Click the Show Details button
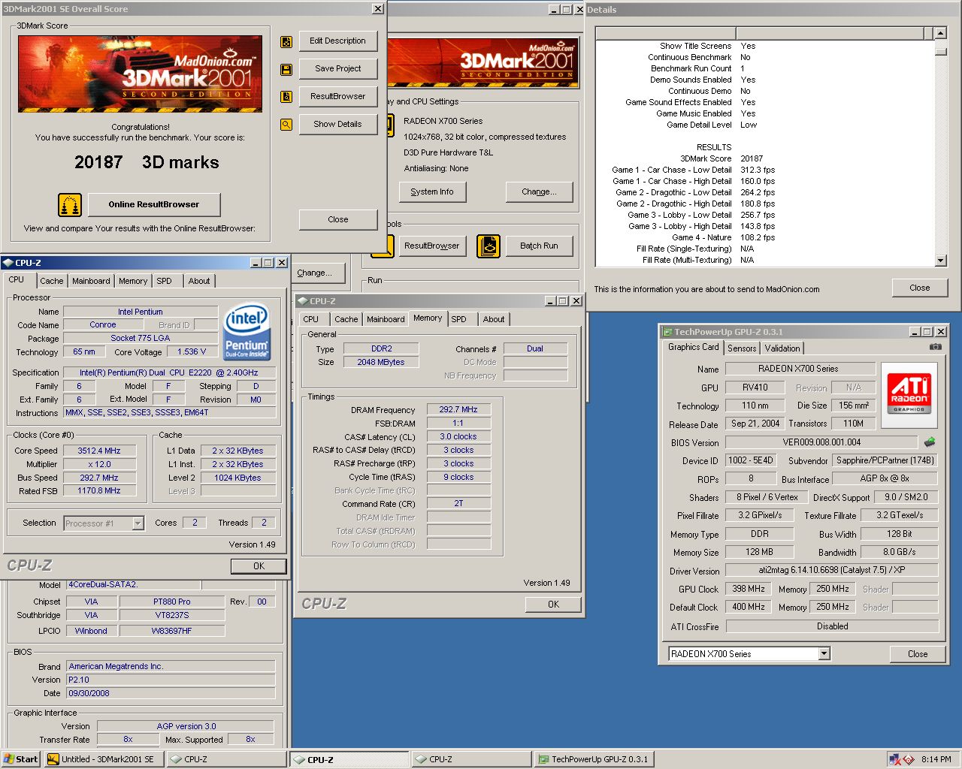The width and height of the screenshot is (962, 769). [x=338, y=125]
